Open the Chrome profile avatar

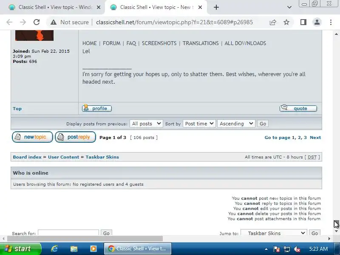click(x=317, y=22)
